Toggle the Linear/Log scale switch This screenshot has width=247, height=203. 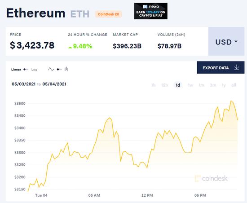click(x=26, y=70)
